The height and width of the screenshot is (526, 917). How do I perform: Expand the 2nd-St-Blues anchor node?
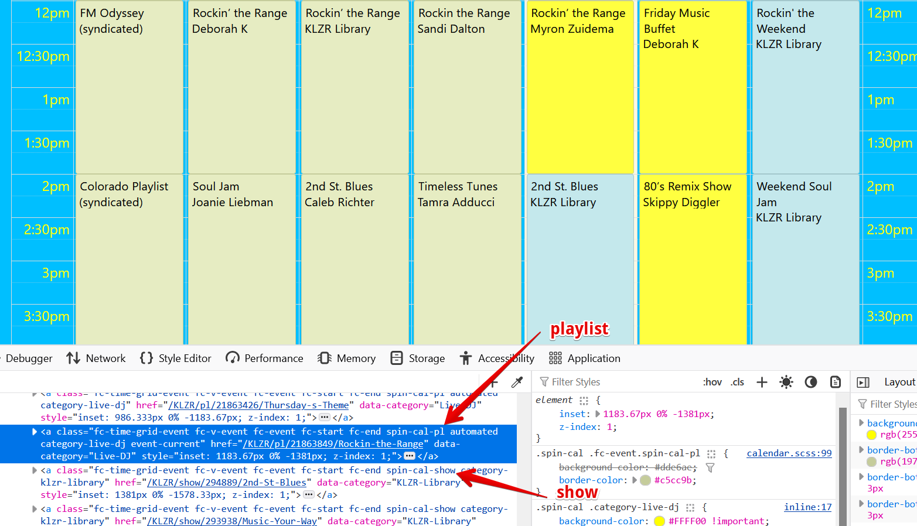pyautogui.click(x=35, y=470)
